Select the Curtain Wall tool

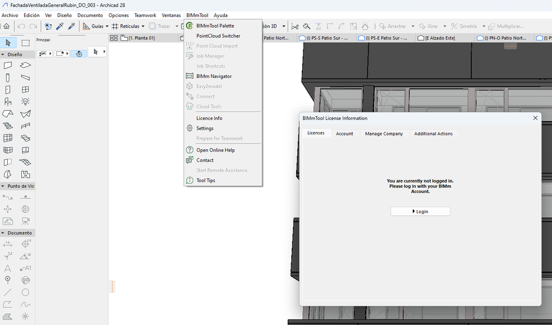point(8,138)
